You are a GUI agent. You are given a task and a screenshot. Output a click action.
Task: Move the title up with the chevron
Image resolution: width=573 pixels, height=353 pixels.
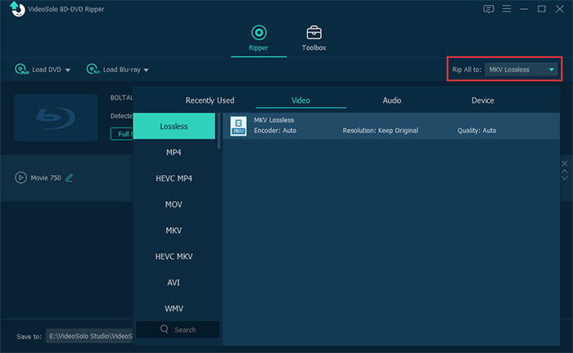coord(565,171)
